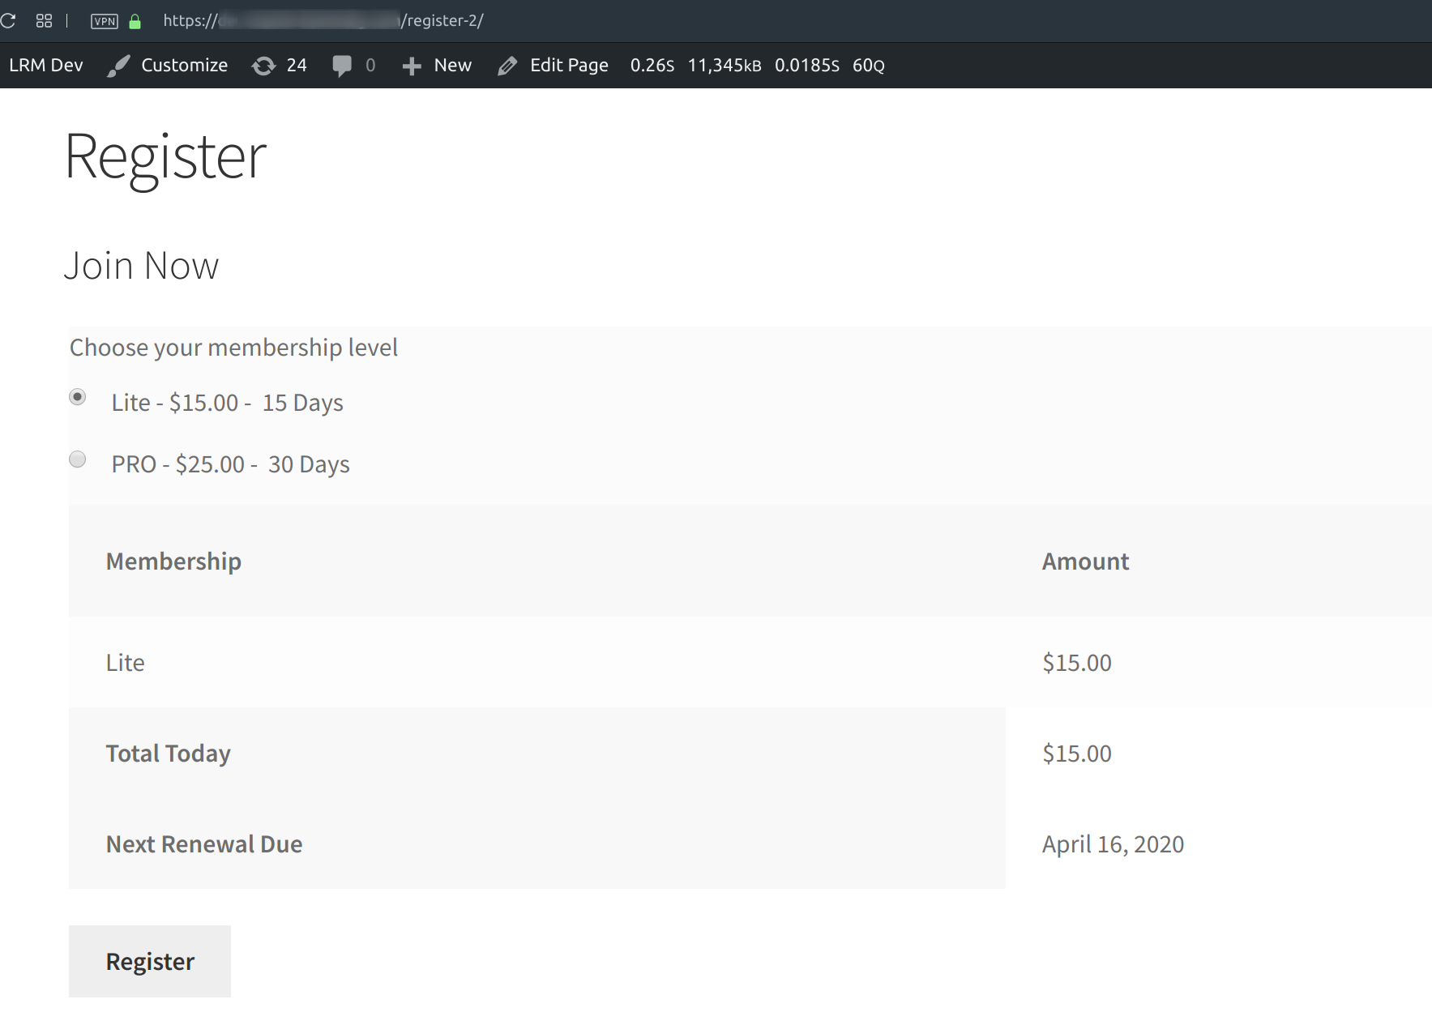Click the Customize link text
This screenshot has width=1432, height=1025.
point(184,65)
